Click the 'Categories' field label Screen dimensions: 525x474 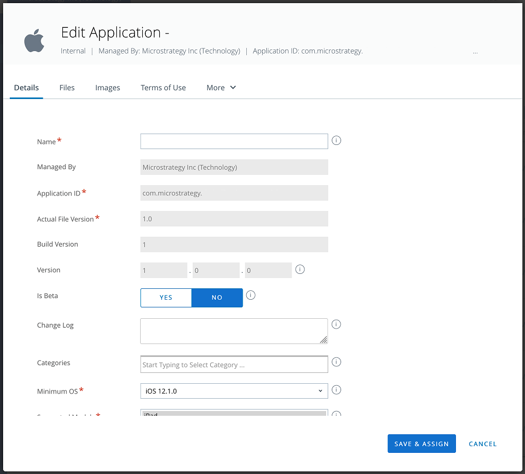coord(54,363)
